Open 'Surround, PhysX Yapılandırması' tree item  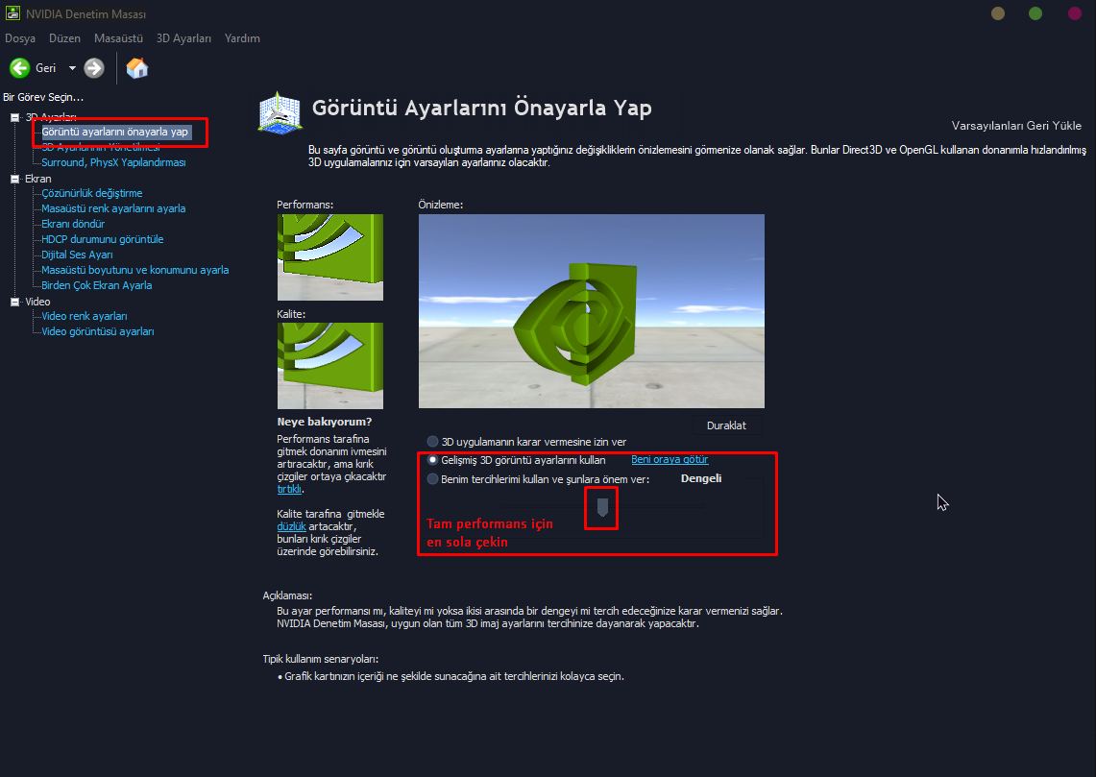(113, 162)
